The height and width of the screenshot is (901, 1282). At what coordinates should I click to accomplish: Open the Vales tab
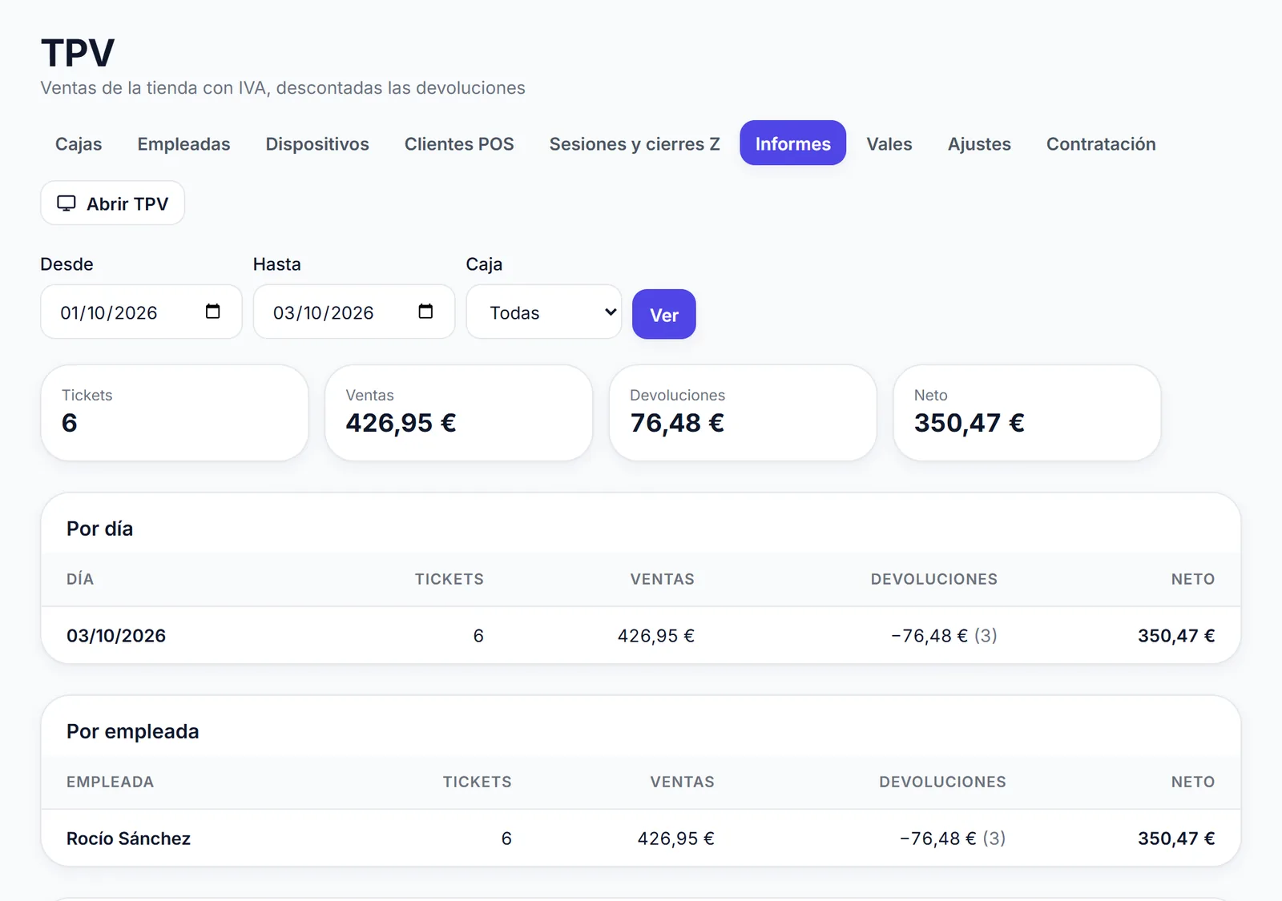[x=889, y=144]
